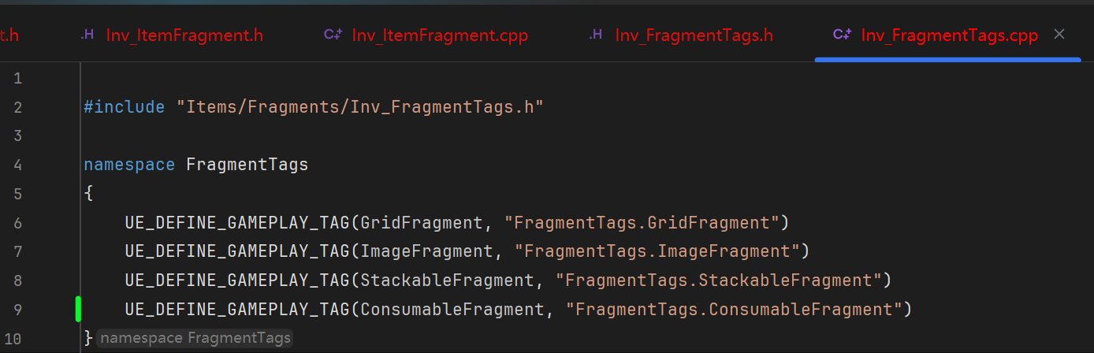Viewport: 1094px width, 353px height.
Task: Select the Inv_FragmentTags.h tab
Action: click(694, 35)
